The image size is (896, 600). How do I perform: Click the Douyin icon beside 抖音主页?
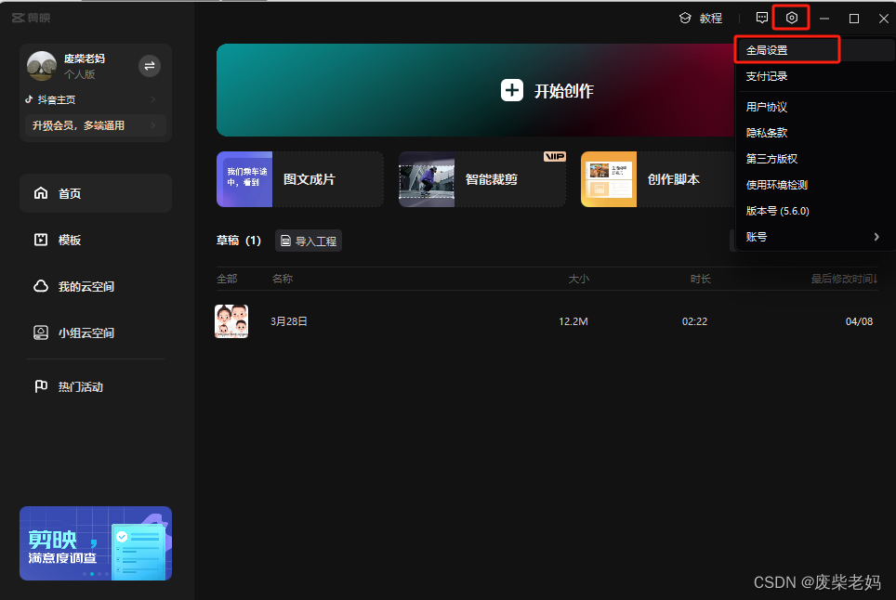(29, 99)
